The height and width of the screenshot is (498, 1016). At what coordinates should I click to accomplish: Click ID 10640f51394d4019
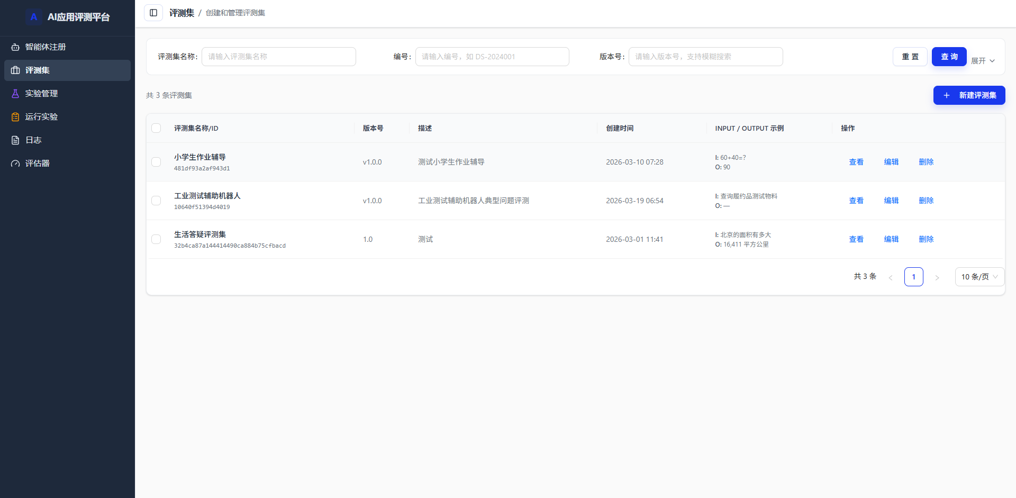(x=202, y=207)
